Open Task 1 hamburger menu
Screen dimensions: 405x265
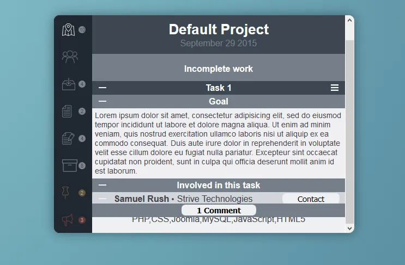(x=335, y=88)
